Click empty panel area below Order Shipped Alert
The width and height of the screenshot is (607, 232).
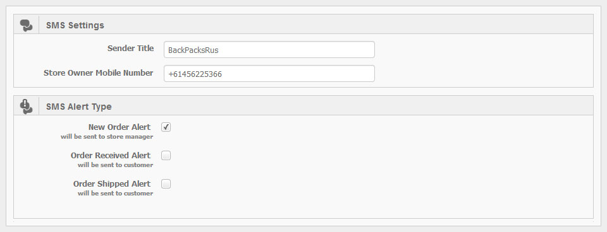click(303, 207)
